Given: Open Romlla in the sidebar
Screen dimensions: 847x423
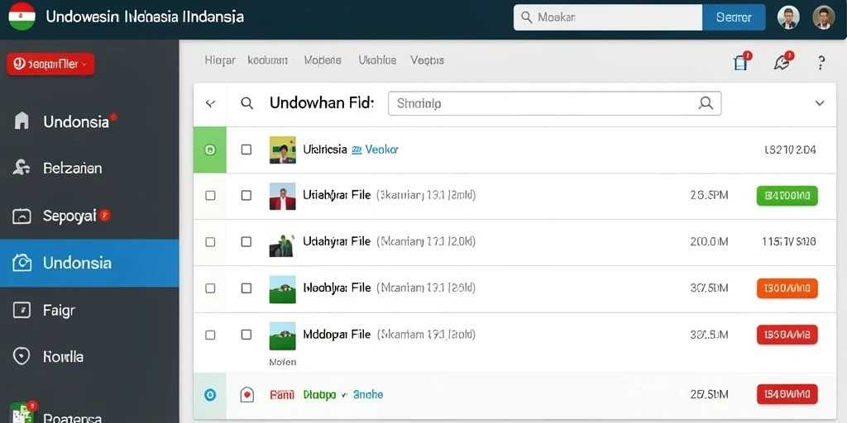Looking at the screenshot, I should pos(89,357).
